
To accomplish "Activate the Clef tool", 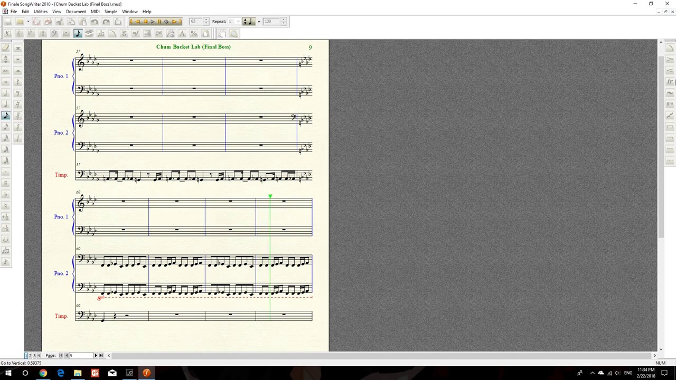I will pyautogui.click(x=54, y=34).
